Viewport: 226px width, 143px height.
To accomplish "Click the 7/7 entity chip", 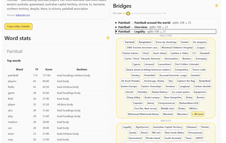I will click(194, 53).
